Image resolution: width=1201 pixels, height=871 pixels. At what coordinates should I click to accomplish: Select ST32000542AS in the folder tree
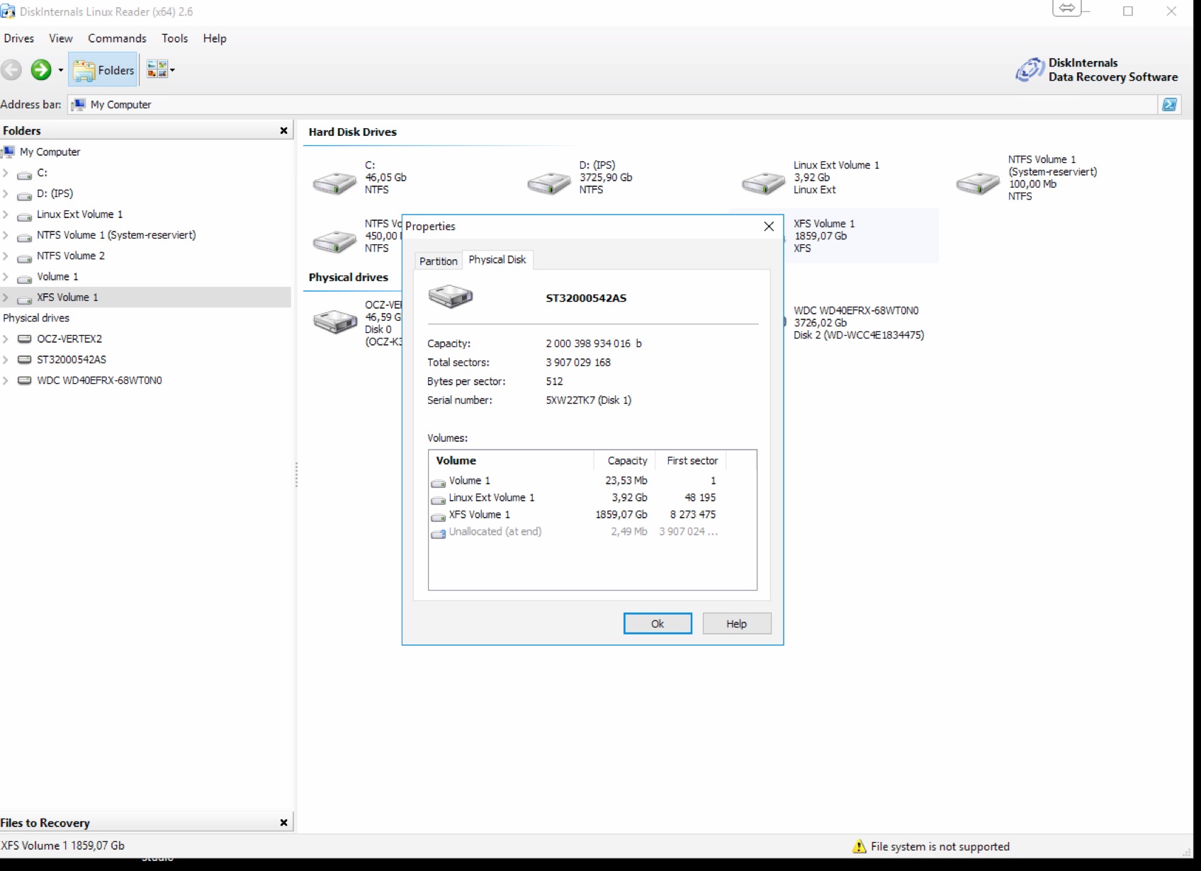click(x=72, y=360)
